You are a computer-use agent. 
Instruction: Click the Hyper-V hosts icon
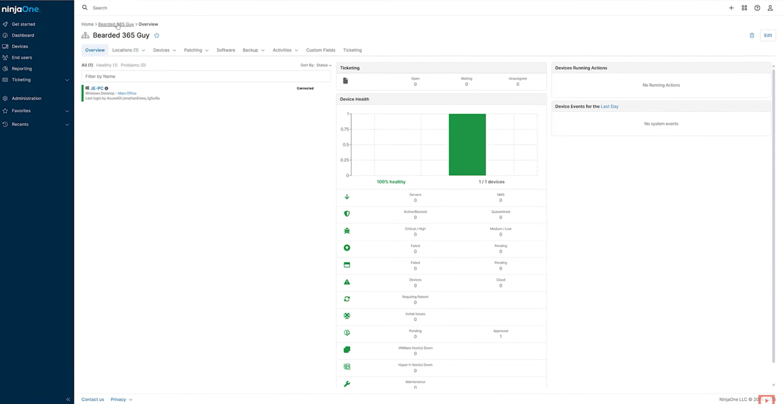coord(347,366)
